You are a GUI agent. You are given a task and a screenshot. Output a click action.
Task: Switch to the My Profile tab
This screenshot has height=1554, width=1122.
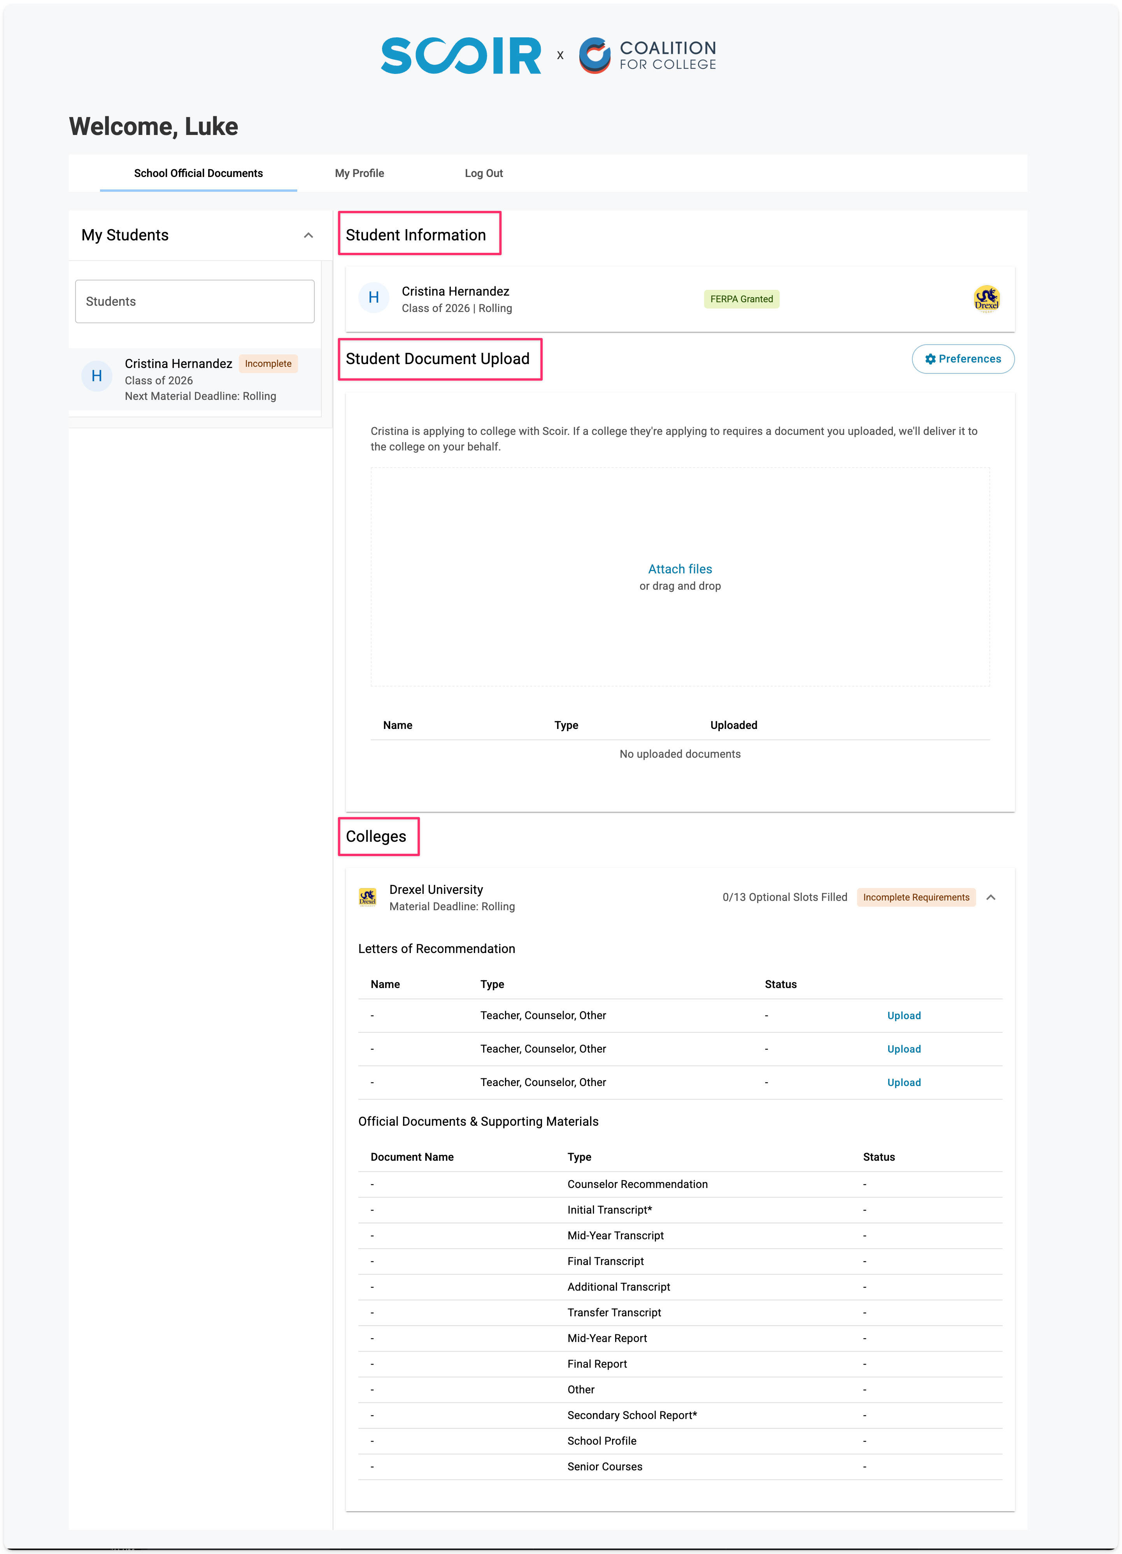pyautogui.click(x=359, y=173)
